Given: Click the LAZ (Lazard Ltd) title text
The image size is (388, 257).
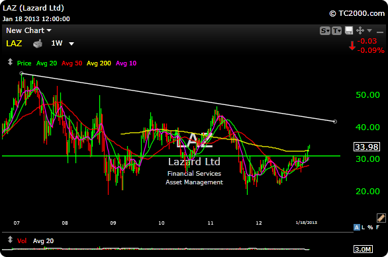Looking at the screenshot, I should (x=33, y=8).
